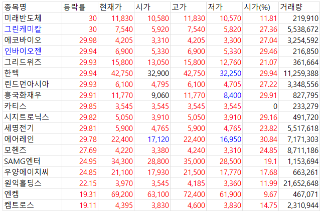The width and height of the screenshot is (322, 214).
Task: Select stock name 에어레인
Action: 19,139
